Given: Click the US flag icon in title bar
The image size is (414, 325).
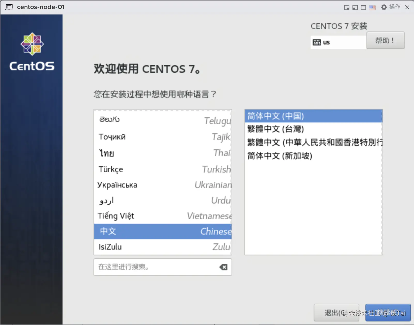Looking at the screenshot, I should pos(372,7).
